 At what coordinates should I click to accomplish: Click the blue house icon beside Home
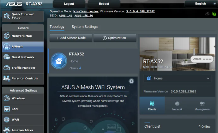(x=149, y=78)
